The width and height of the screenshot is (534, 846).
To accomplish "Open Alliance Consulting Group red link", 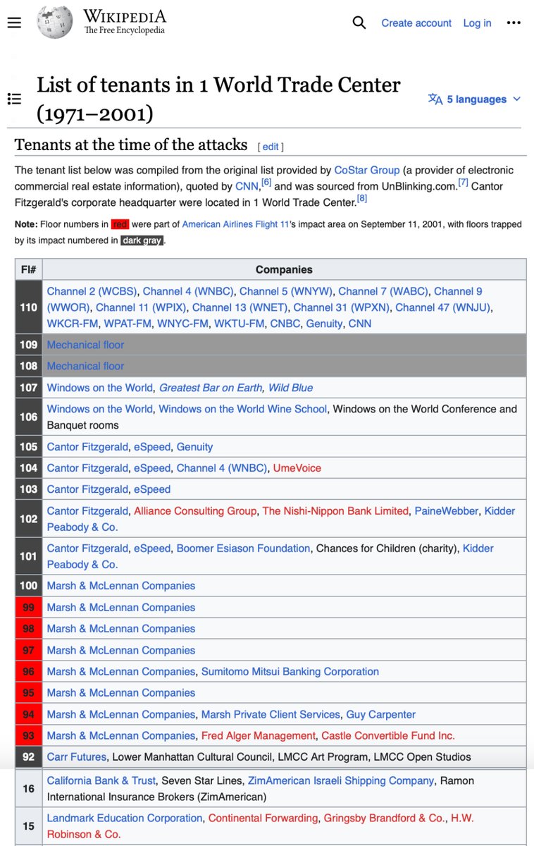I will click(195, 511).
